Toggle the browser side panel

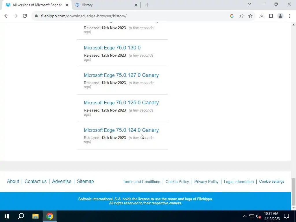[271, 16]
